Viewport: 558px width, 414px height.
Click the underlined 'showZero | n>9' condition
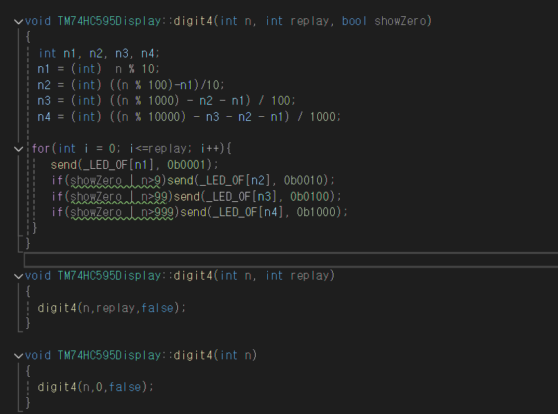[115, 180]
